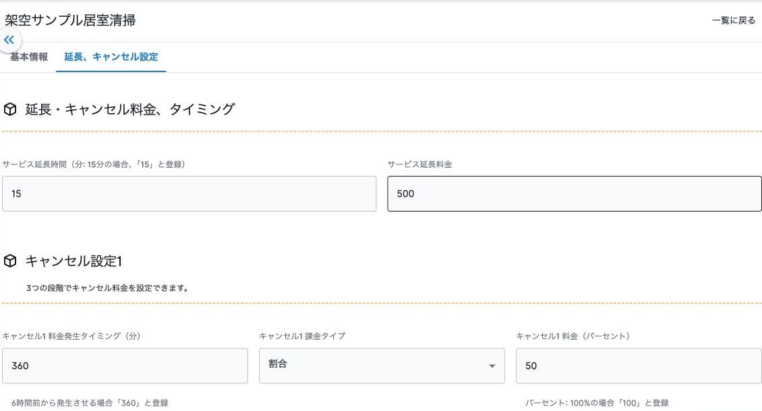This screenshot has height=411, width=762.
Task: Click label キャンセル1 料金（パーセント）
Action: pos(573,336)
